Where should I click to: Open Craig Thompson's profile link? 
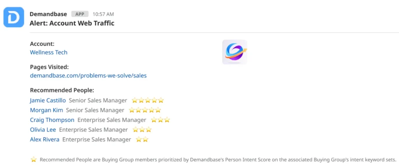pyautogui.click(x=52, y=120)
